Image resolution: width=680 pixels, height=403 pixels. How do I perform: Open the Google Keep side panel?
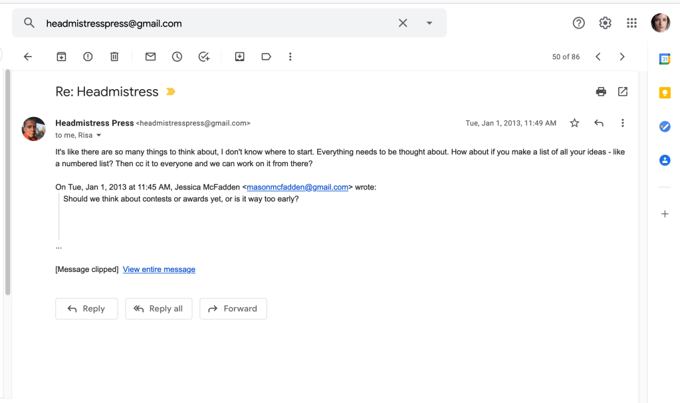[x=665, y=93]
